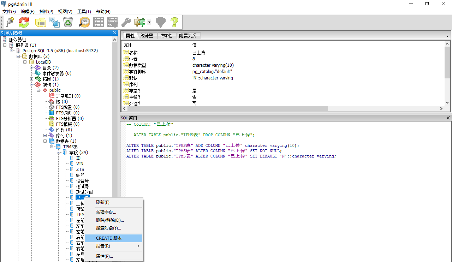Select the PostgreSQL 9.5 server node
Screen dimensions: 452x262
pos(60,51)
